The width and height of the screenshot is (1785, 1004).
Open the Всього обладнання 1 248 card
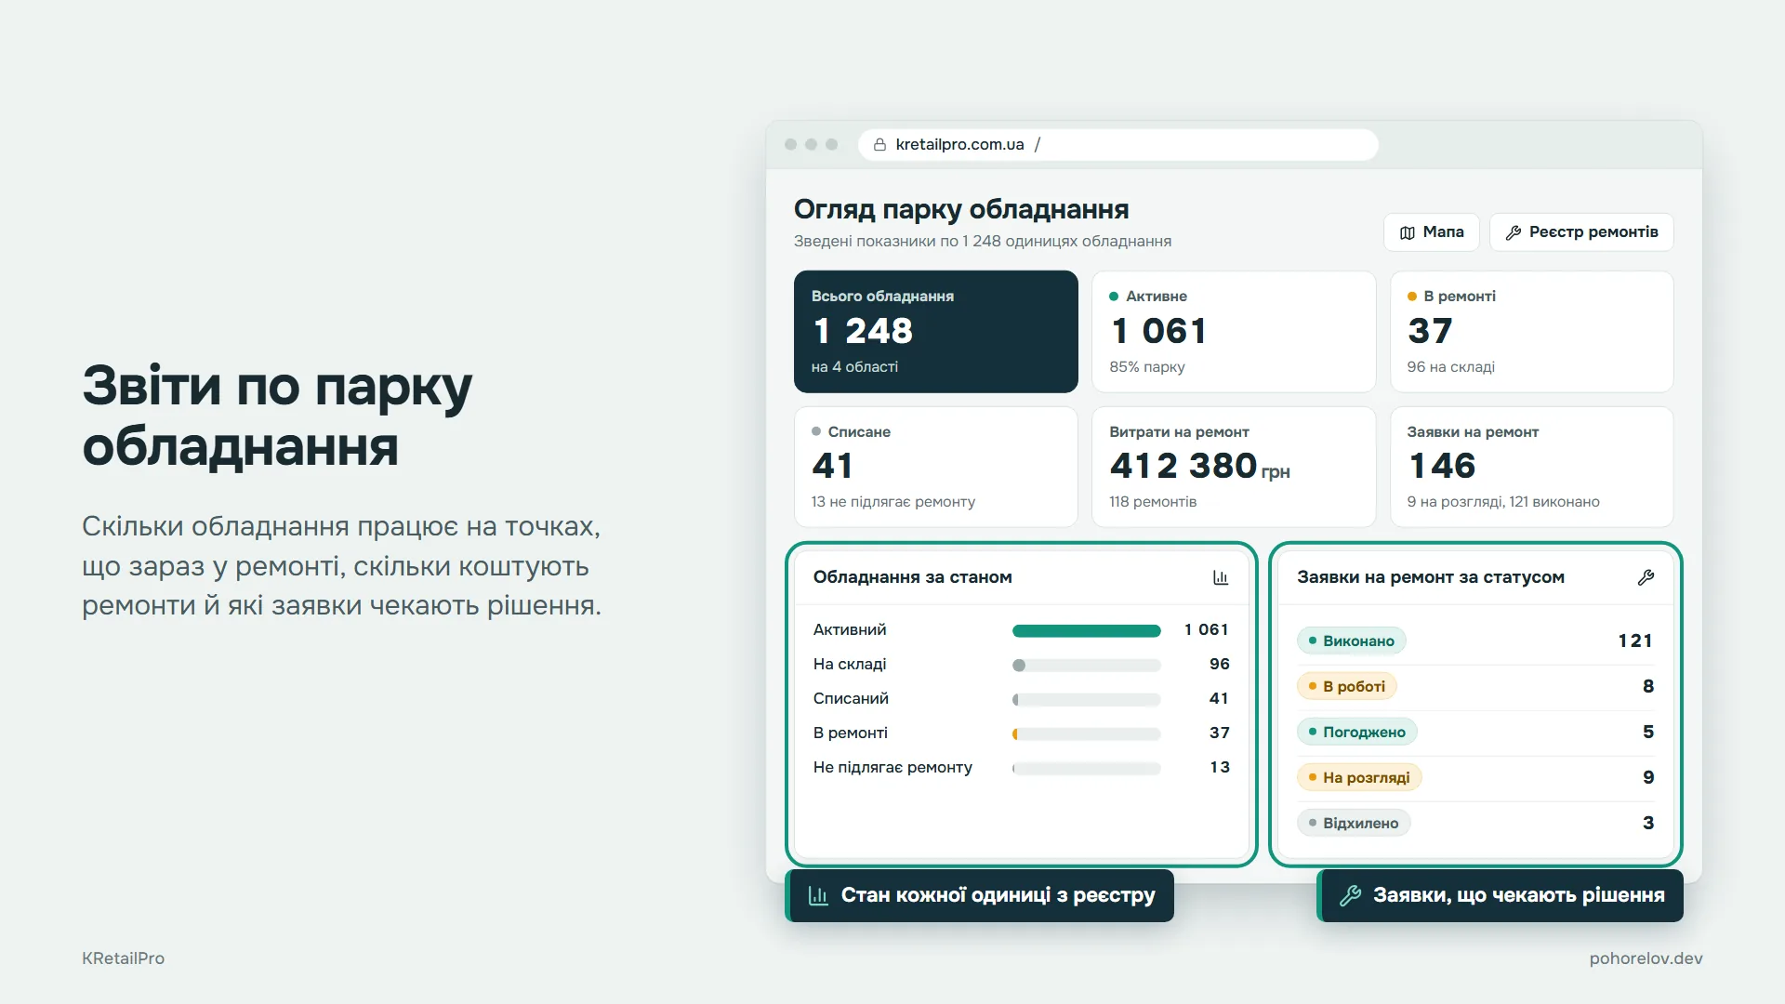936,332
